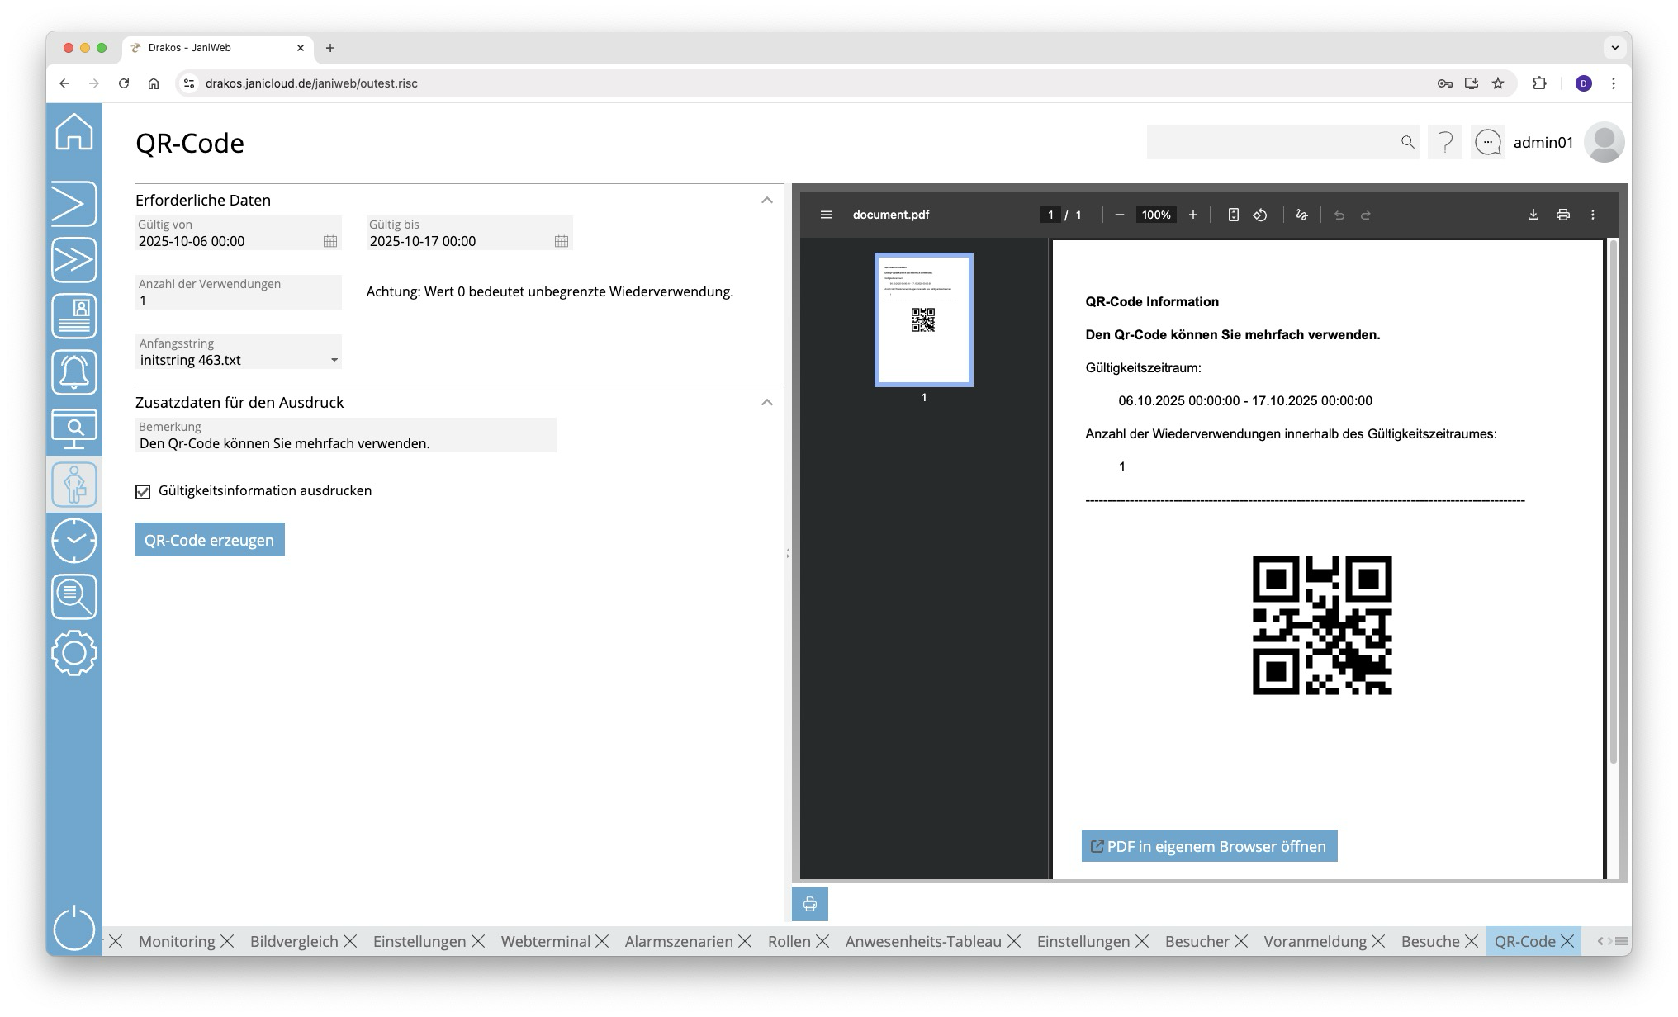This screenshot has width=1678, height=1017.
Task: Switch to the Besucher tab
Action: (1197, 941)
